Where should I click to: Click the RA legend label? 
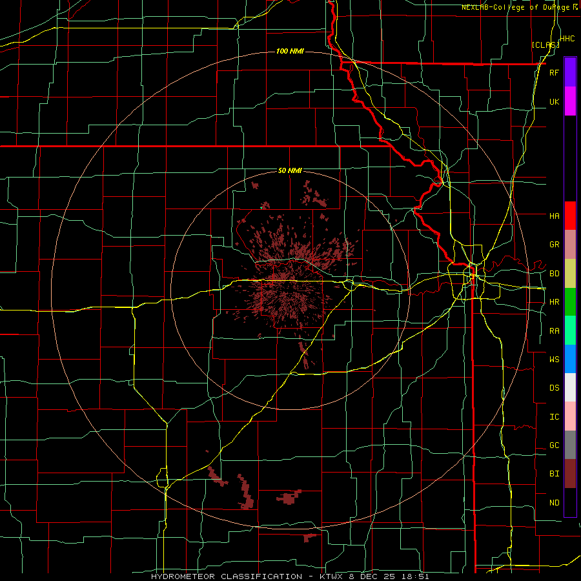click(x=554, y=331)
